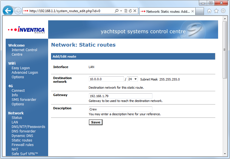Click the Destination network address field

(x=106, y=79)
